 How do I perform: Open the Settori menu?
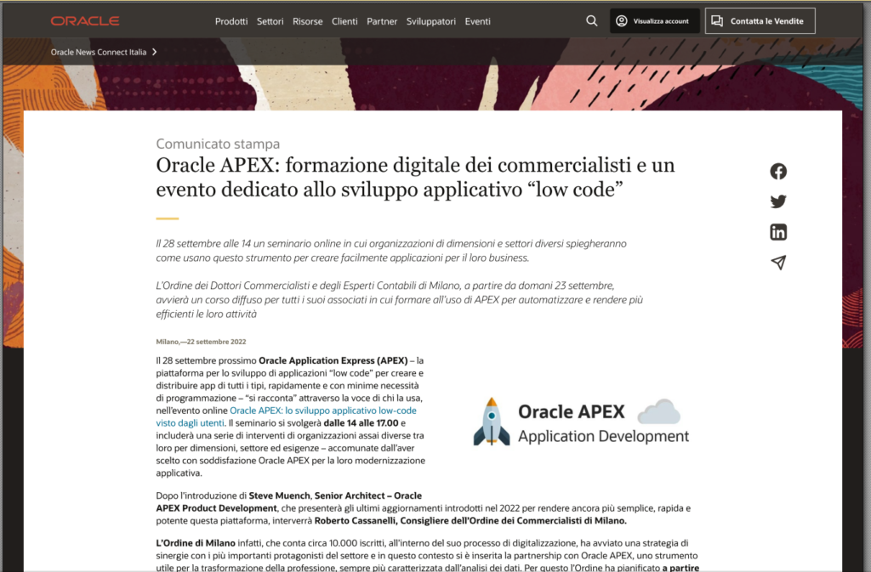[270, 21]
